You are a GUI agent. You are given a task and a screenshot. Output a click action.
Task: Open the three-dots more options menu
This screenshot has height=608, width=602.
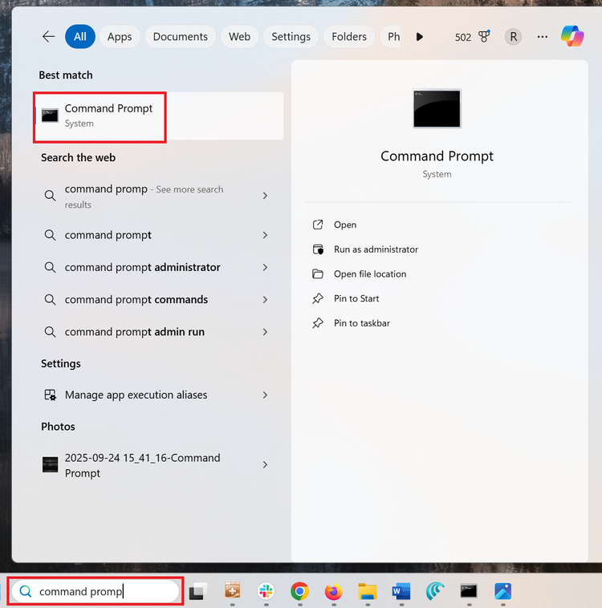(543, 37)
